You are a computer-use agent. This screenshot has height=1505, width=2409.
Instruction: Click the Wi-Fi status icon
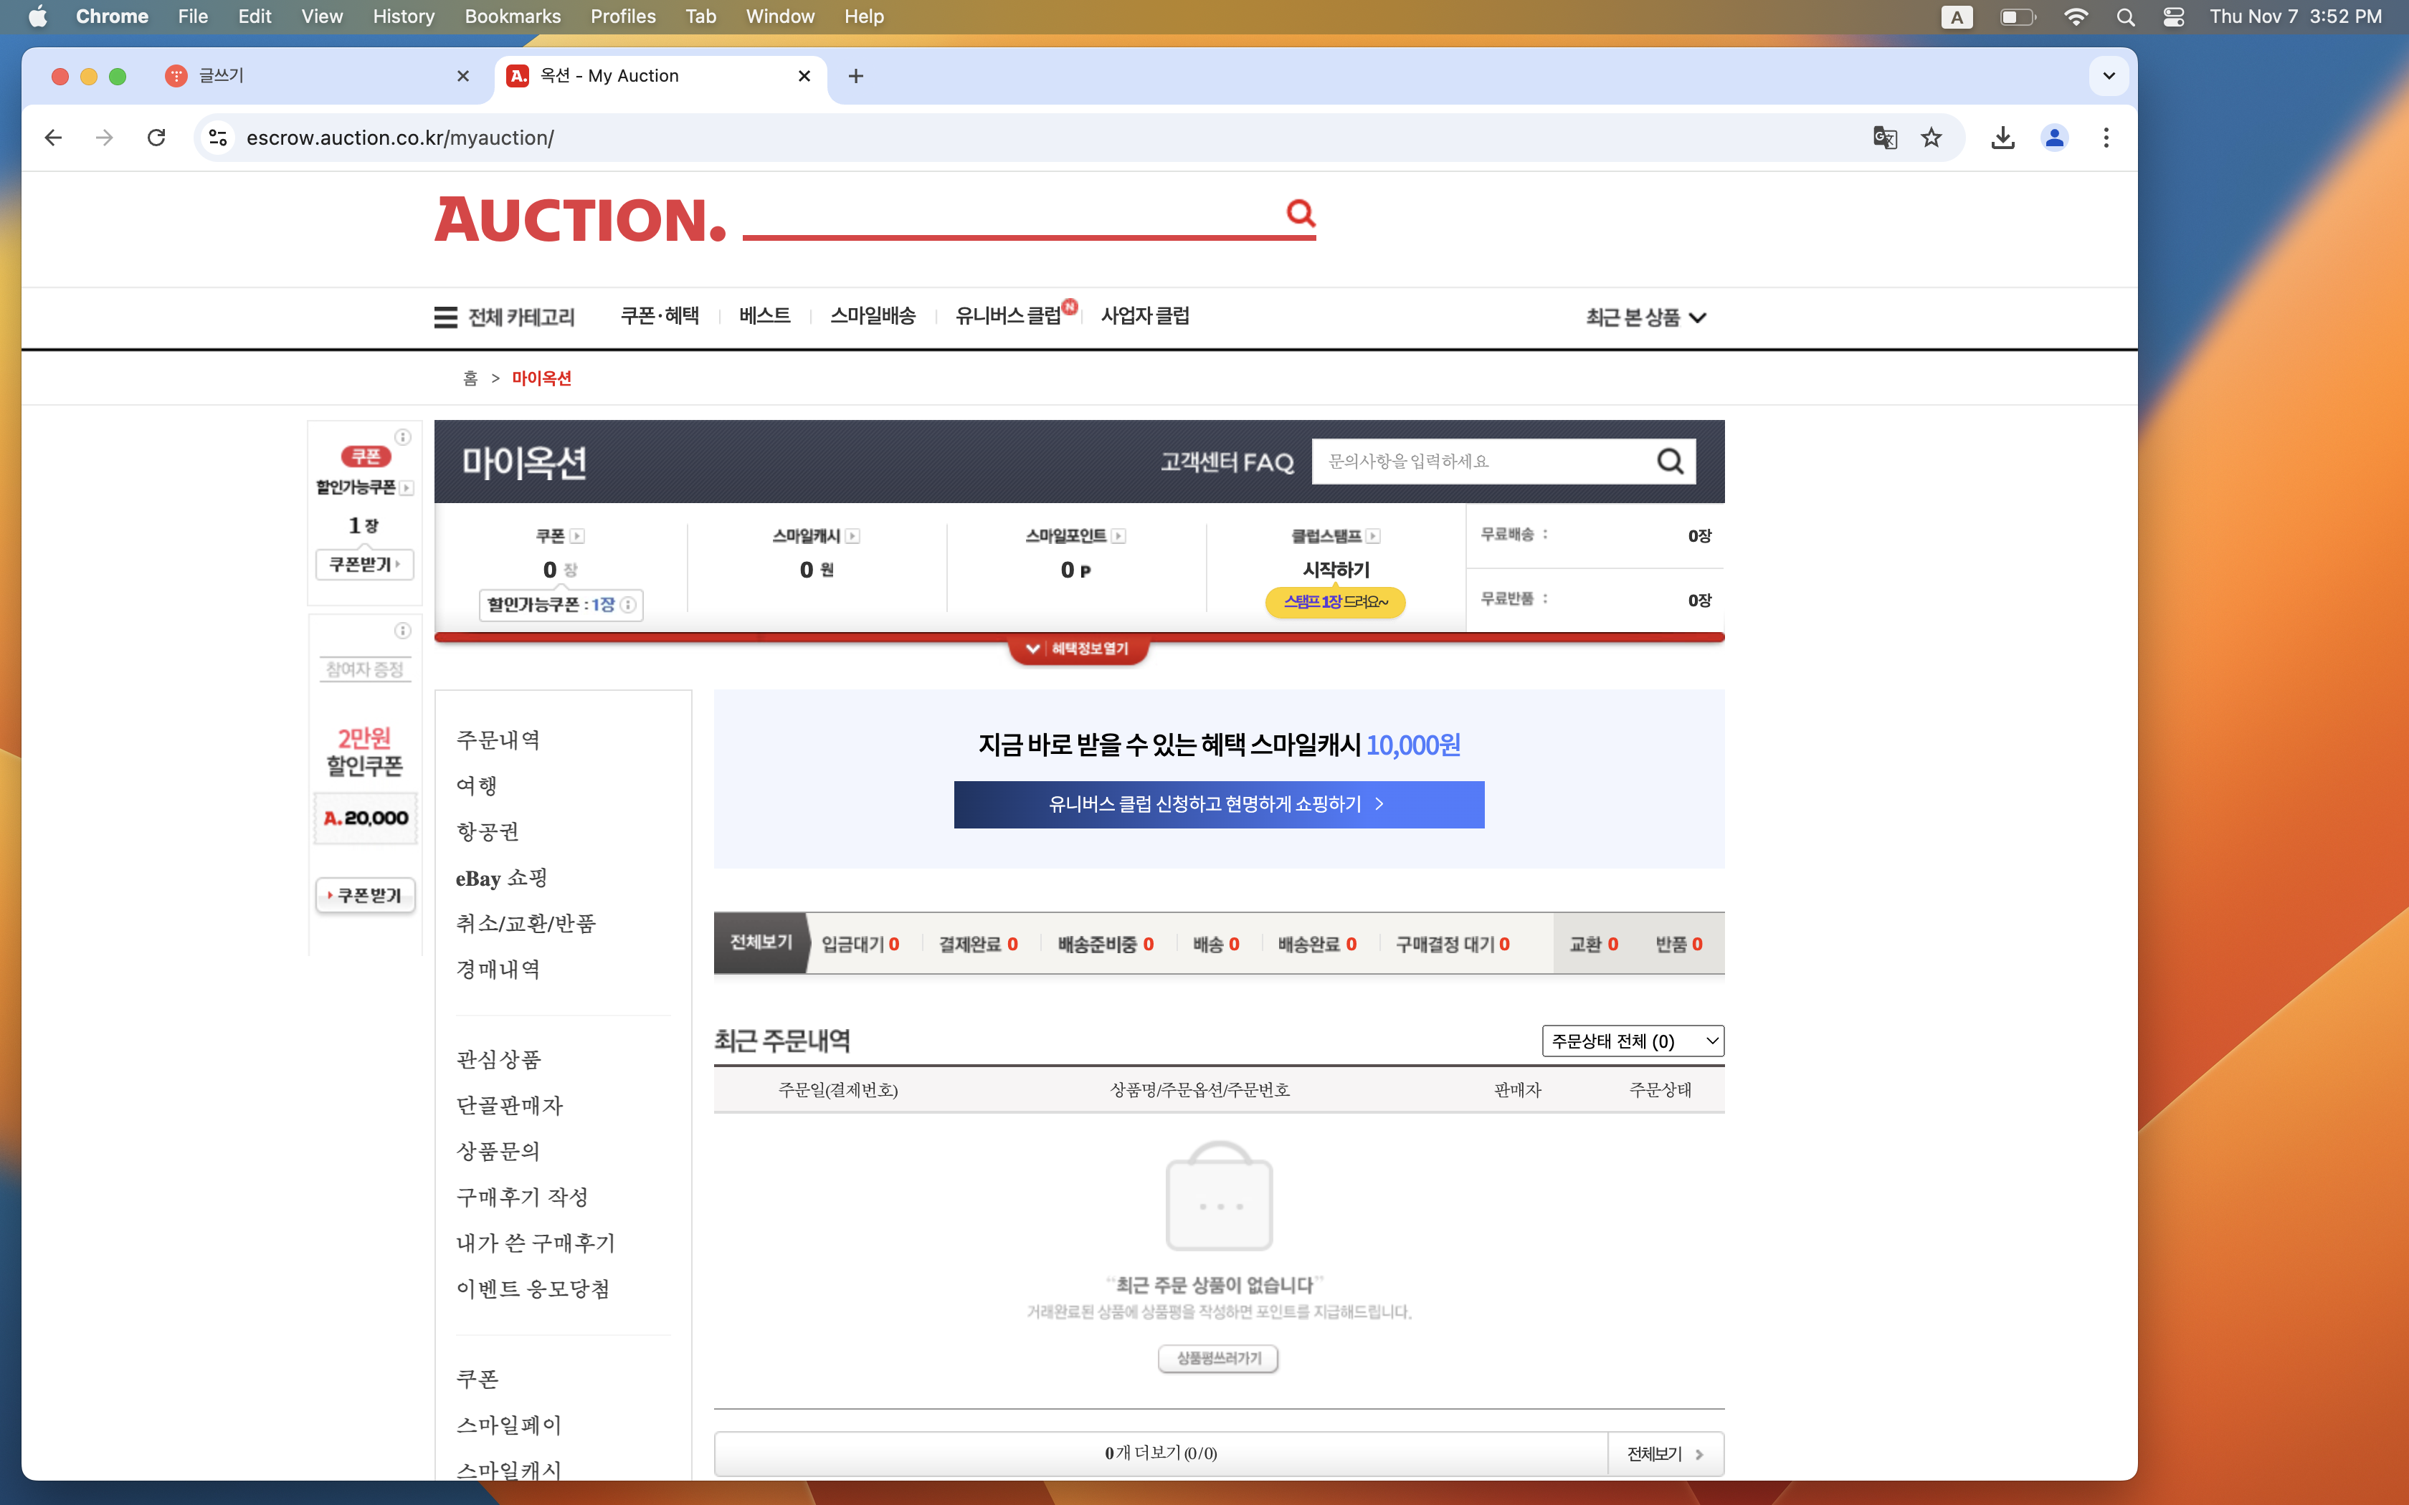2076,17
